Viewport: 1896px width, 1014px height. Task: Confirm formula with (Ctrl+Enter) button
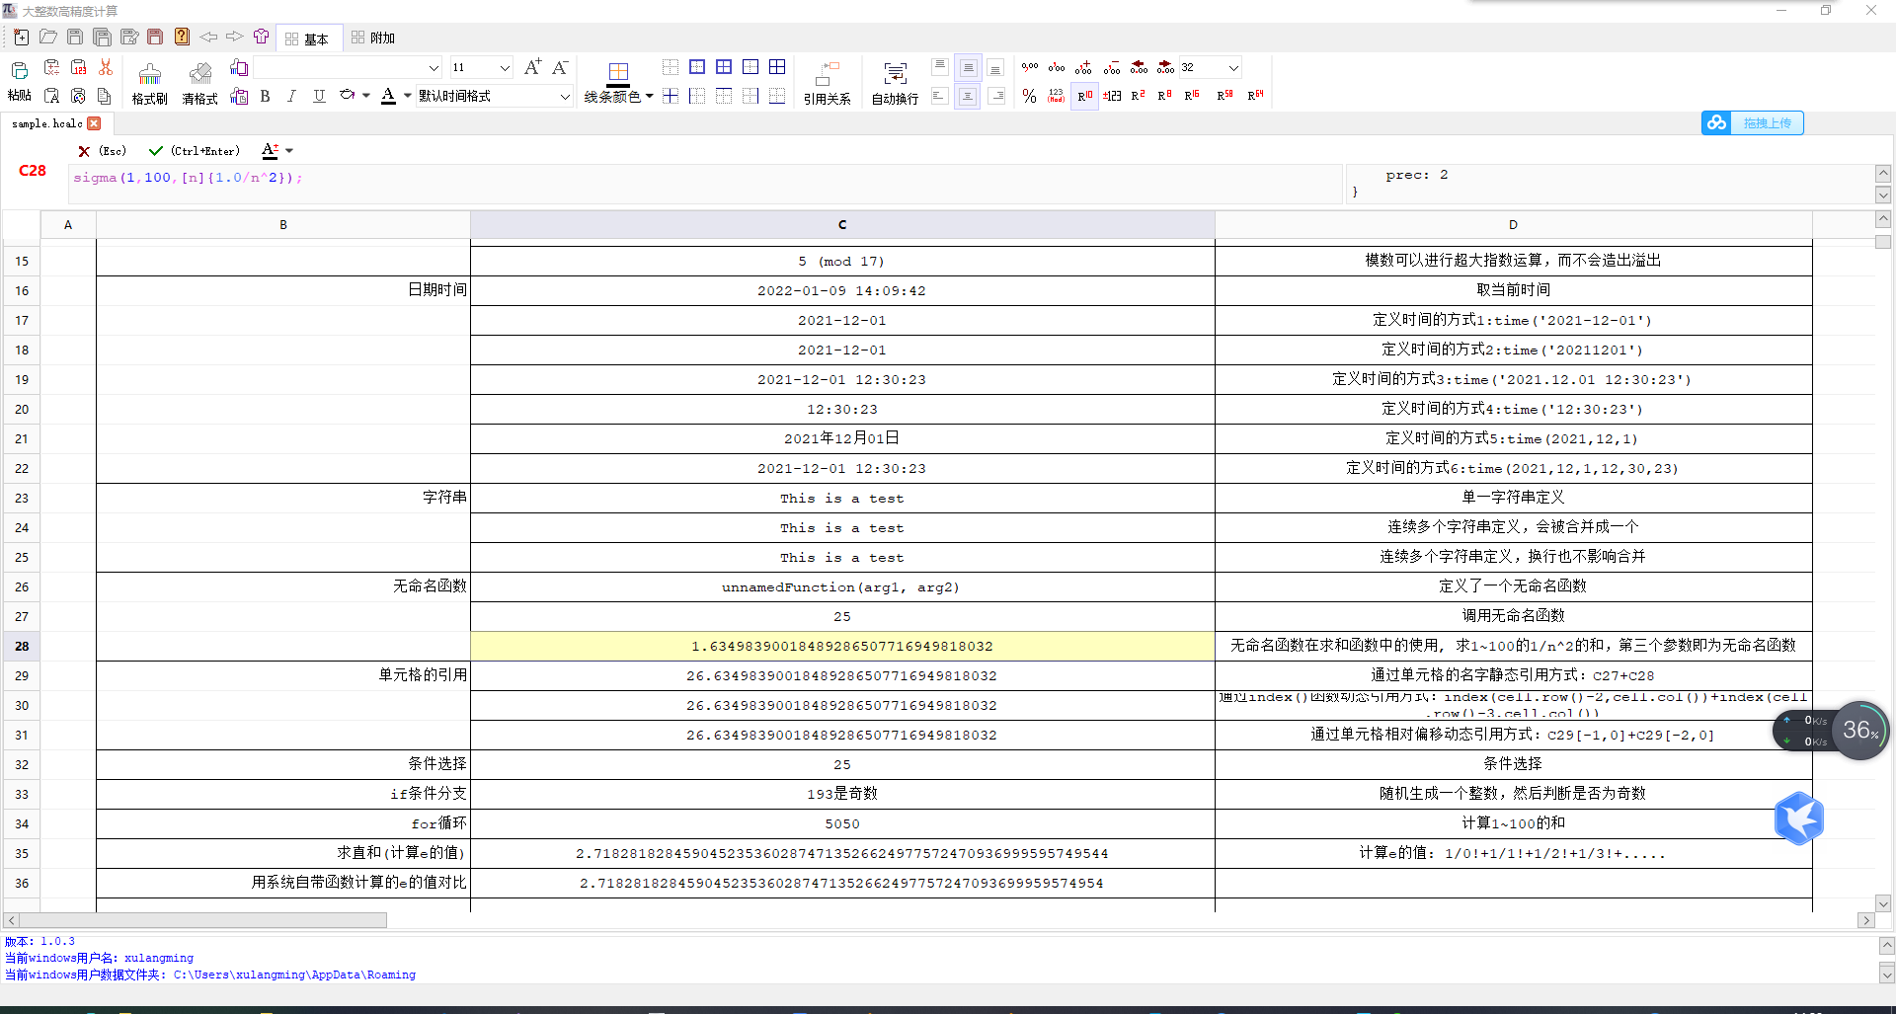point(195,151)
